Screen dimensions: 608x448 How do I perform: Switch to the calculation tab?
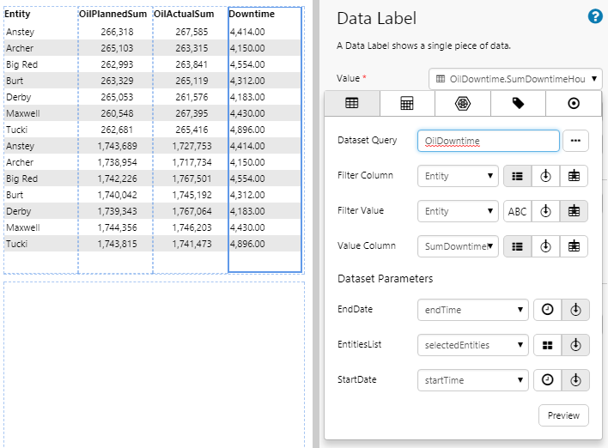pos(407,103)
